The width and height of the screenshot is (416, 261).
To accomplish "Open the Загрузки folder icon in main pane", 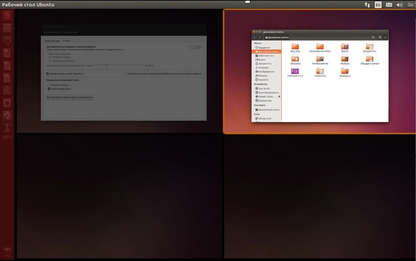I will [x=295, y=59].
